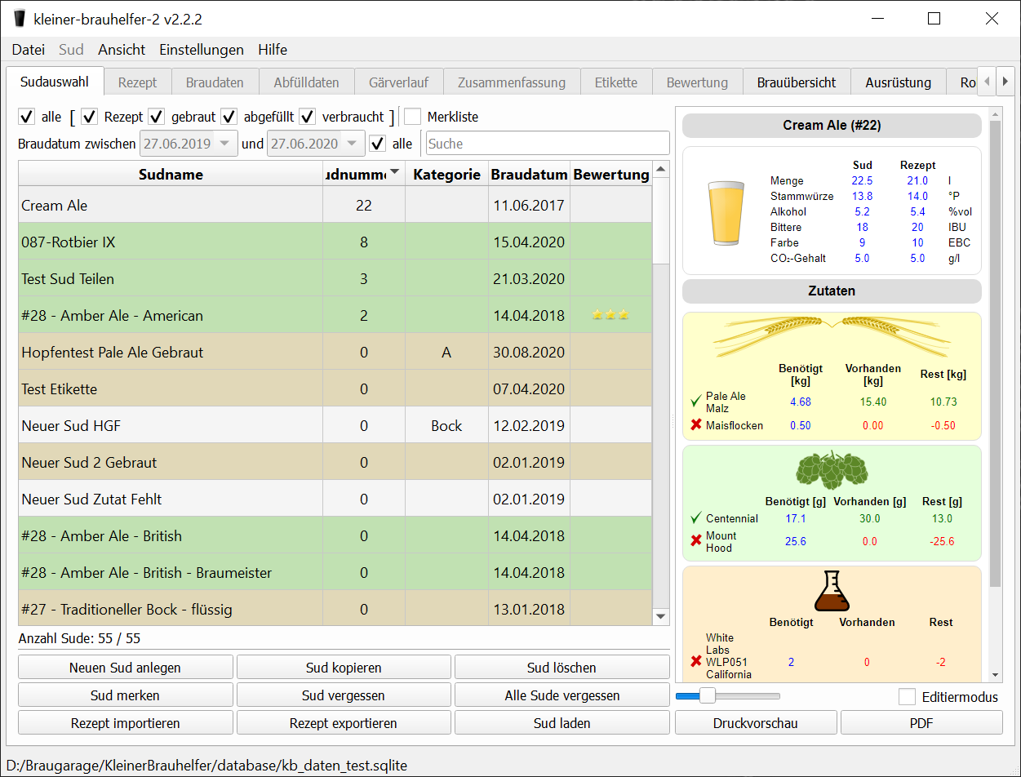Click the red X next to Maisflocken
This screenshot has height=777, width=1021.
point(696,425)
